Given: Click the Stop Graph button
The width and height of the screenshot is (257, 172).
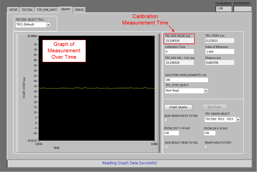Looking at the screenshot, I should tap(214, 107).
